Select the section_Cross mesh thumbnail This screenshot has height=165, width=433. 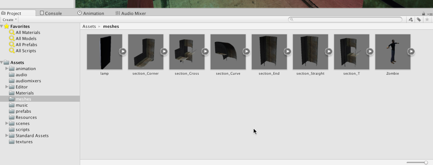[187, 52]
